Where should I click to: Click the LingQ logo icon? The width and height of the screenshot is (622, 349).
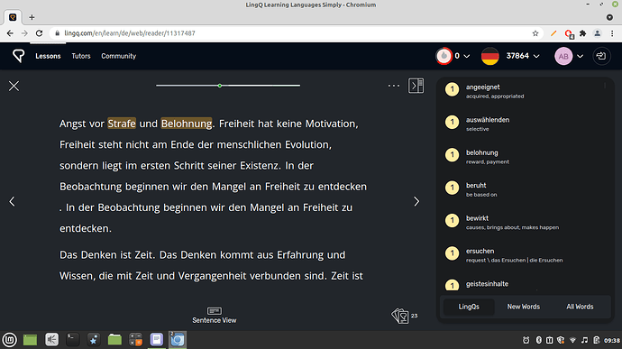point(18,56)
